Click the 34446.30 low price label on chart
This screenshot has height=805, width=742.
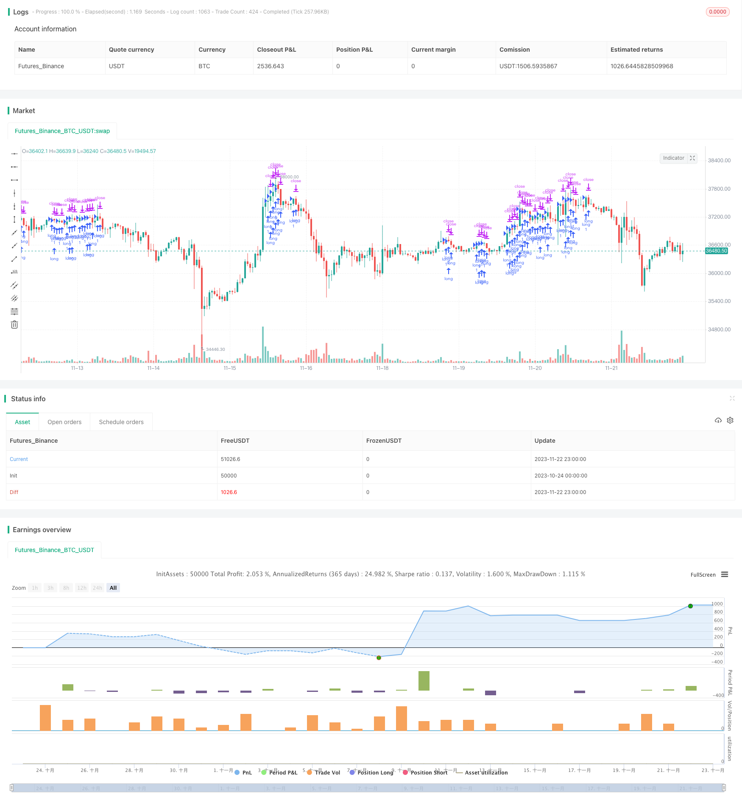coord(215,350)
